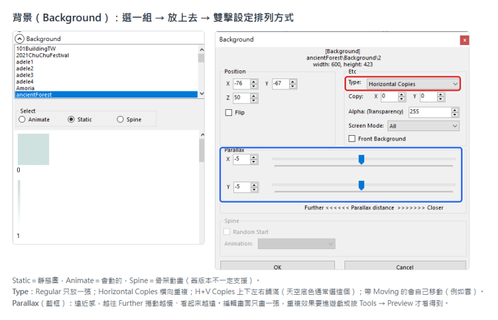
Task: Pick adele4 background set
Action: [106, 82]
